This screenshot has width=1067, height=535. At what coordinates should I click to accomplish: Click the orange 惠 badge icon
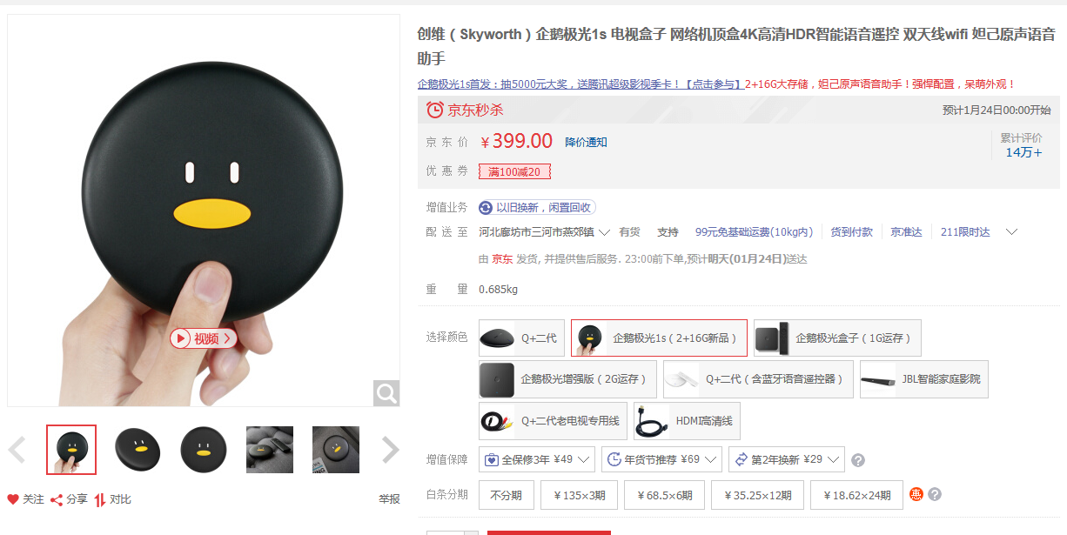click(916, 494)
